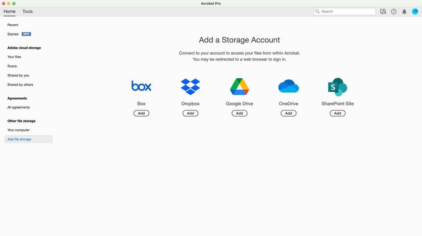The image size is (422, 236).
Task: Click the Dropbox label text
Action: coord(191,104)
